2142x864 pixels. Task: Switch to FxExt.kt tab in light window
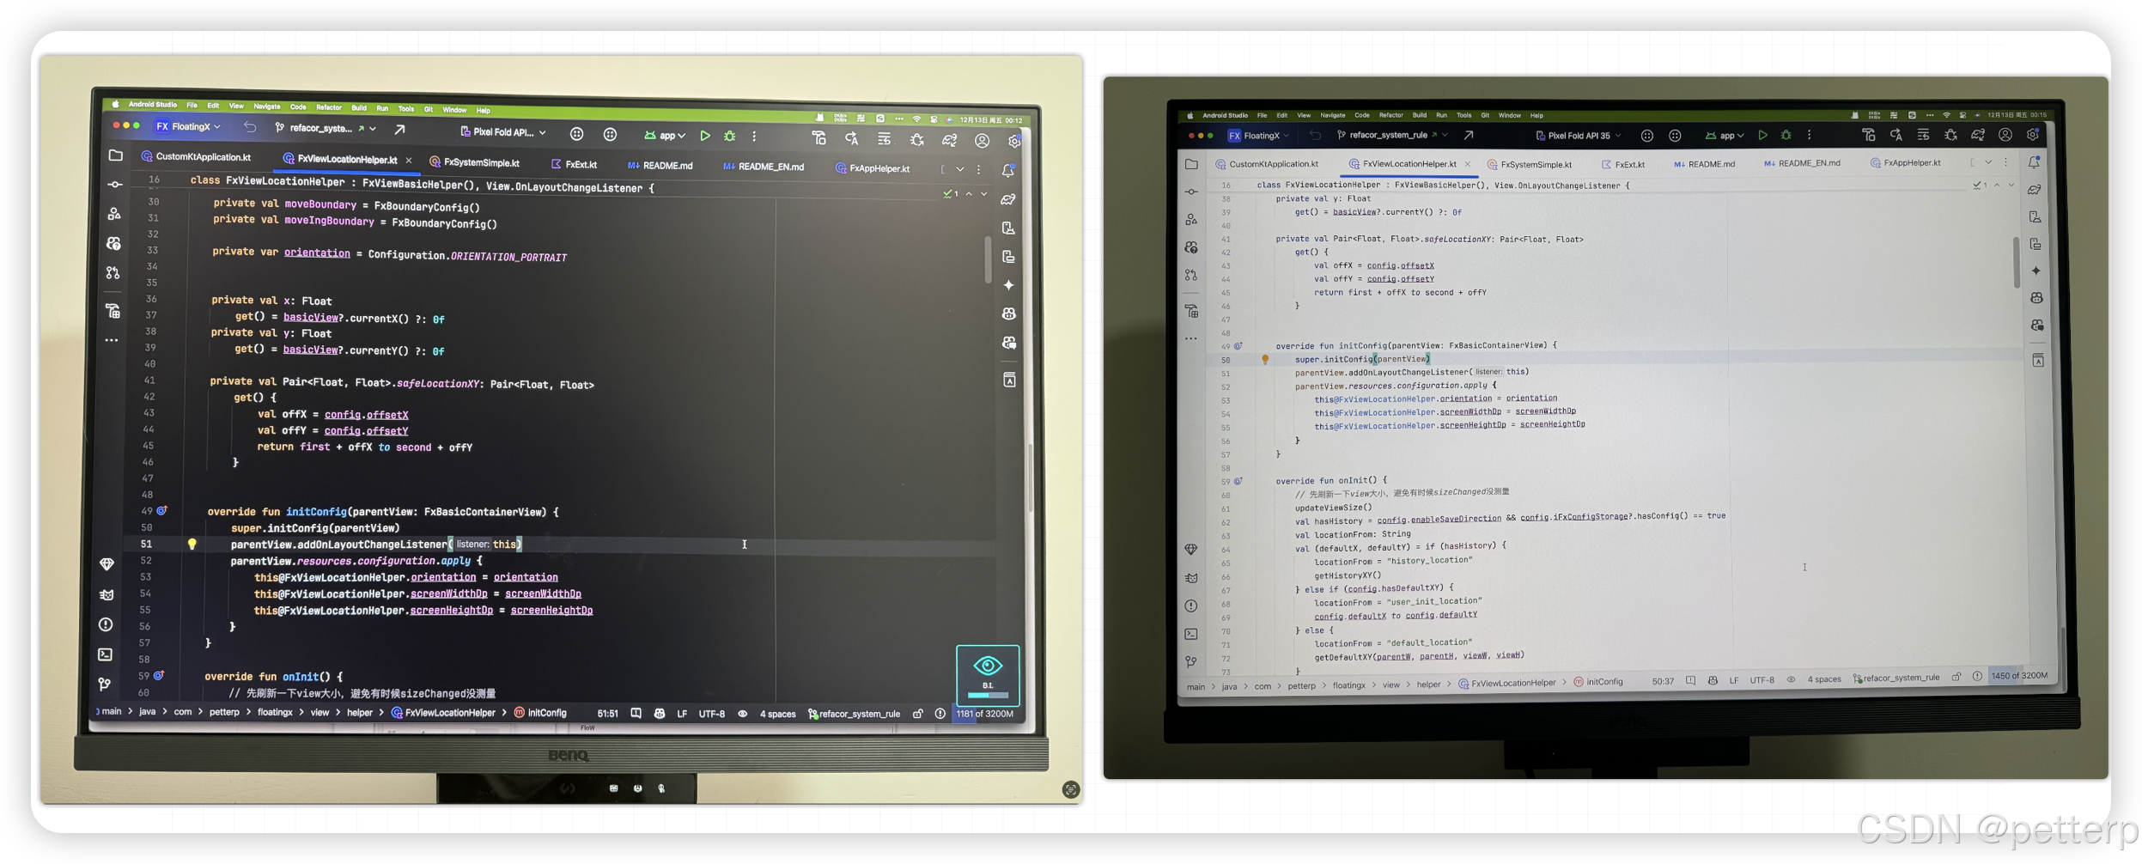tap(1622, 164)
